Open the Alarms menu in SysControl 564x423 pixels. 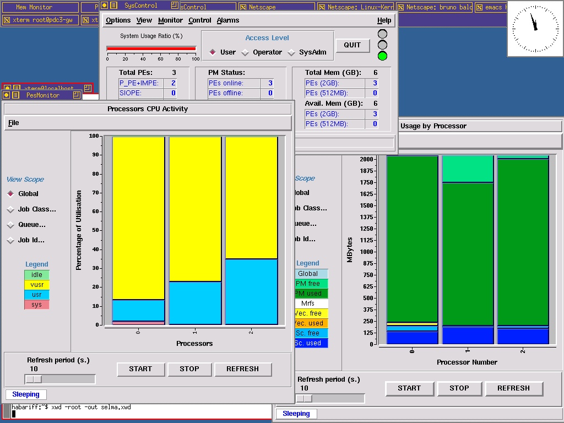(x=227, y=20)
